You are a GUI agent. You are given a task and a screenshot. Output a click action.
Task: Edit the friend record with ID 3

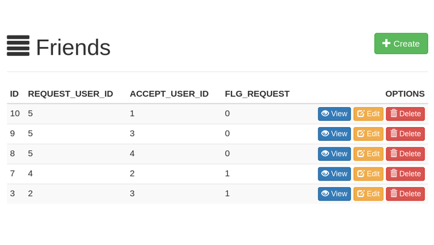[x=368, y=194]
